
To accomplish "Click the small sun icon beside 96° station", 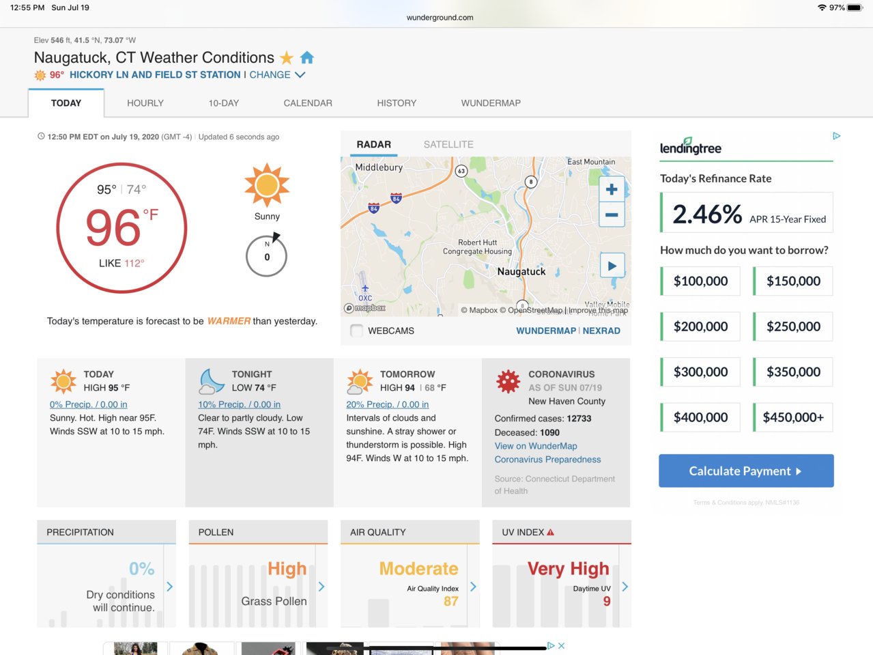I will click(40, 75).
